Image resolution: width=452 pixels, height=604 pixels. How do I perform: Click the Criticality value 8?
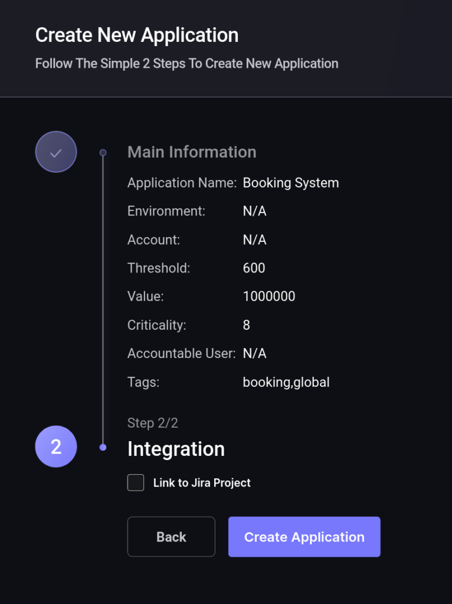pyautogui.click(x=247, y=325)
